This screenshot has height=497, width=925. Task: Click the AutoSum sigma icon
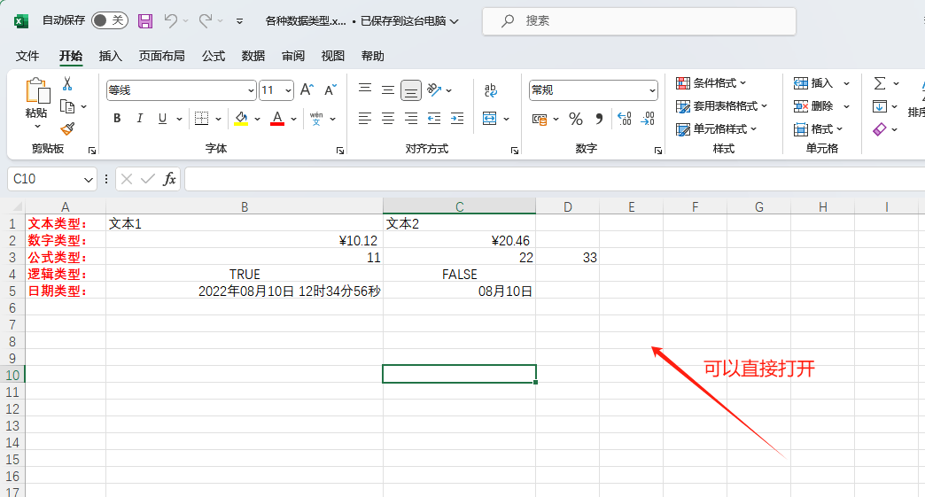880,83
